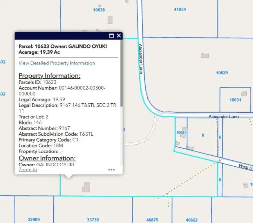
Task: Click parcel 10629 label
Action: [222, 73]
